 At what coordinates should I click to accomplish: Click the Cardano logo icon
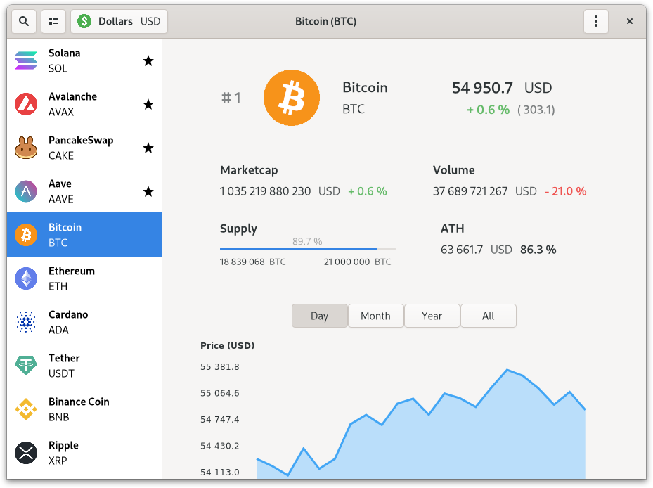[26, 322]
